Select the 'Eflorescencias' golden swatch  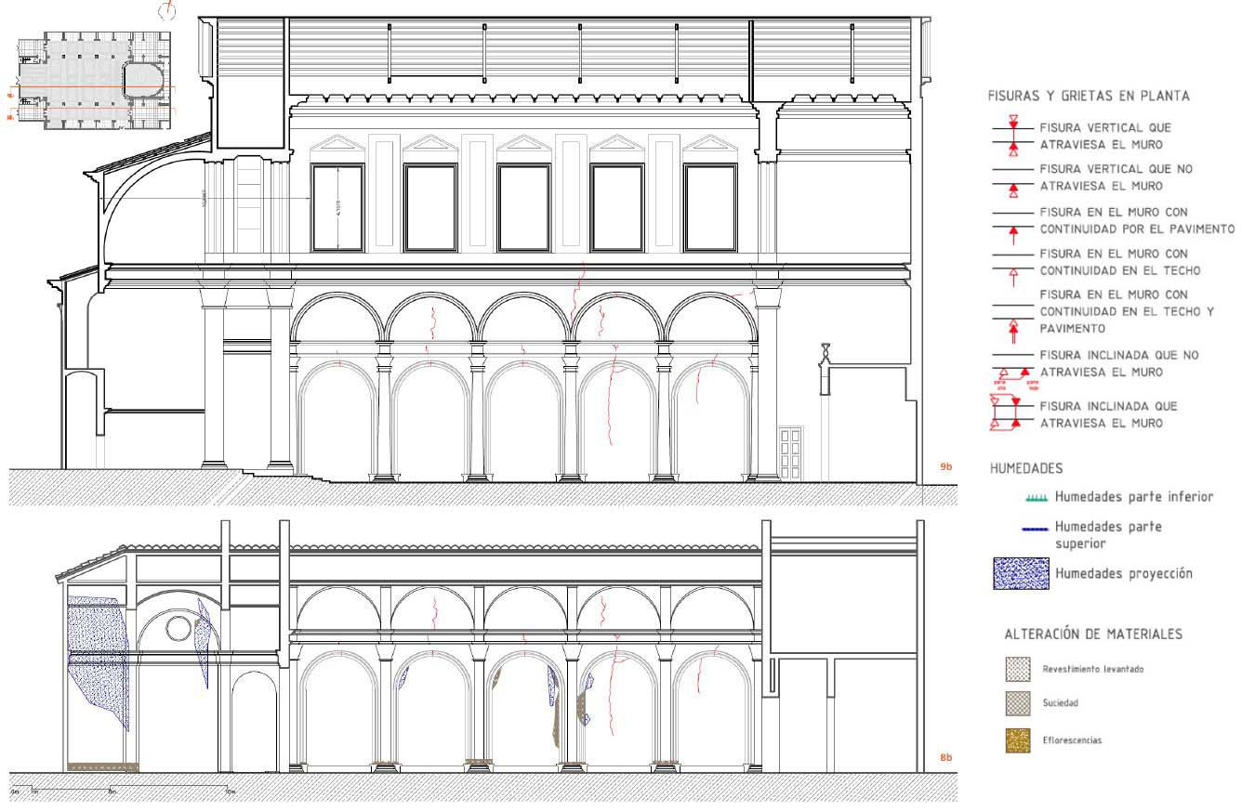point(1019,740)
